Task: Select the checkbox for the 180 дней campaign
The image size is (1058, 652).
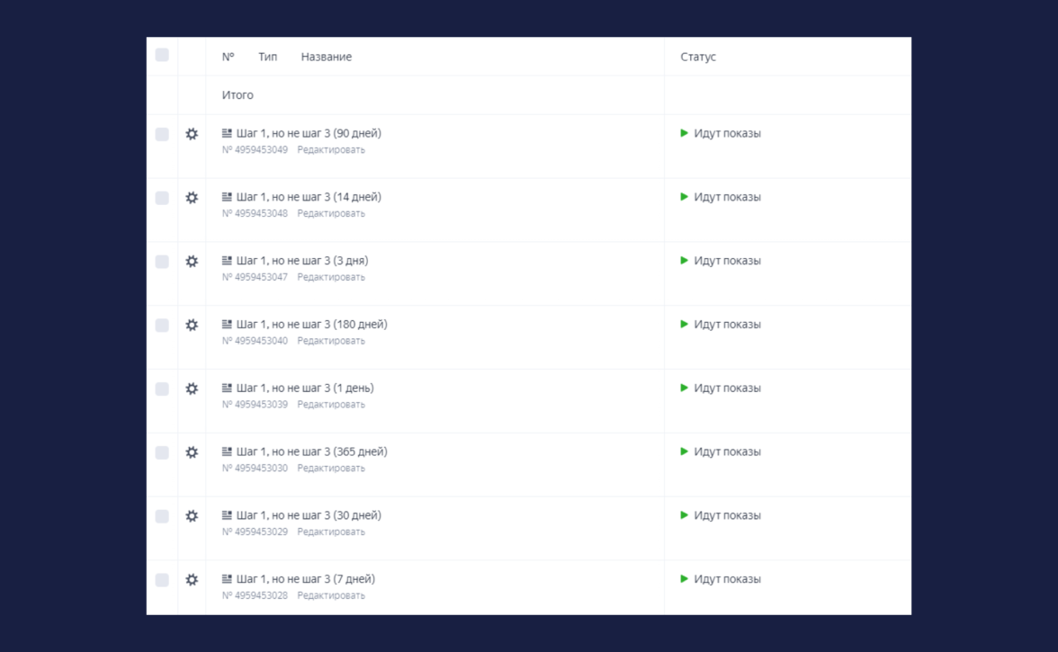Action: coord(162,326)
